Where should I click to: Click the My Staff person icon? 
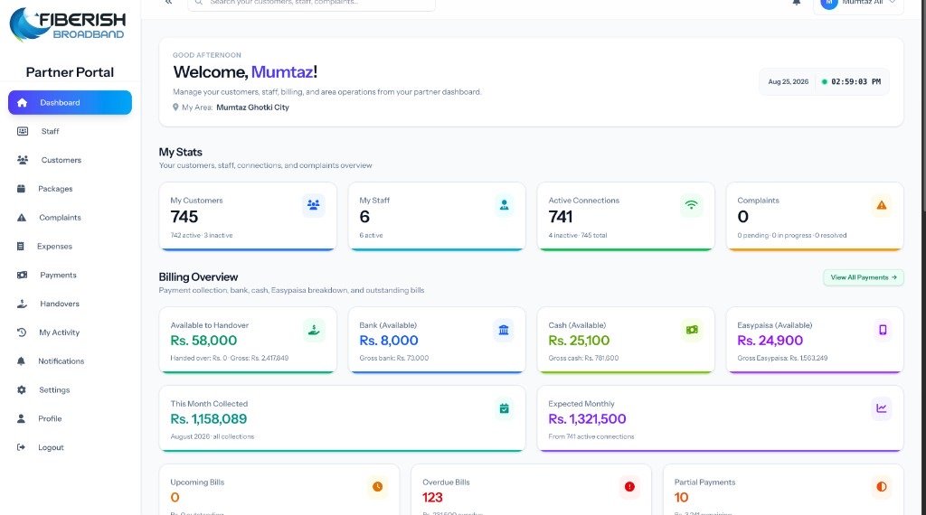(x=504, y=205)
